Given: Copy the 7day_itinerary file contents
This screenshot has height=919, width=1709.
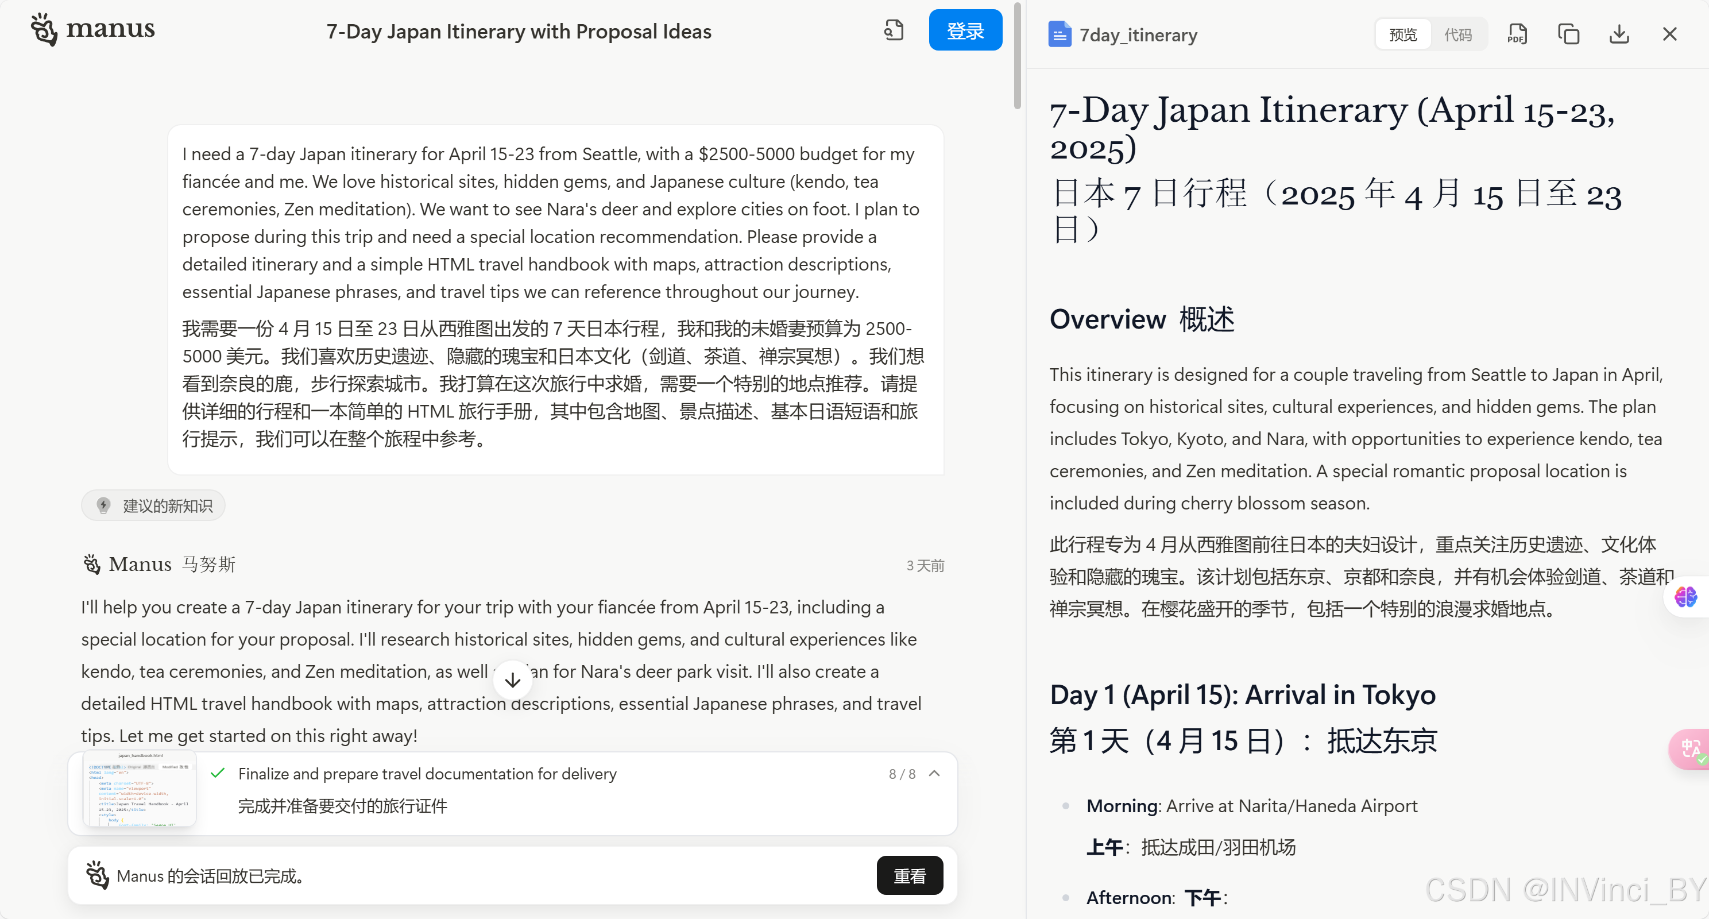Looking at the screenshot, I should 1568,34.
